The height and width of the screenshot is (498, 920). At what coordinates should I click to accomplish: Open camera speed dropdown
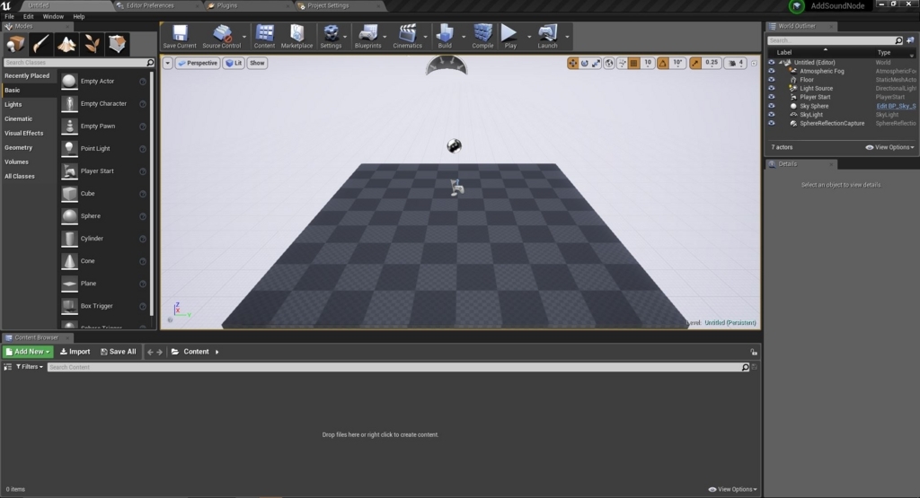coord(736,63)
